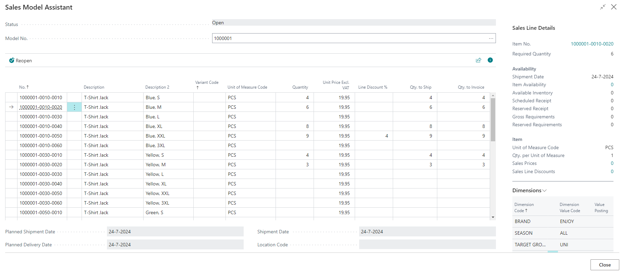Sort by the Variant Code column header
The width and height of the screenshot is (621, 273).
(x=207, y=82)
